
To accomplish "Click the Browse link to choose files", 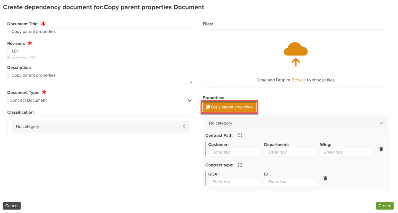I will [x=298, y=80].
